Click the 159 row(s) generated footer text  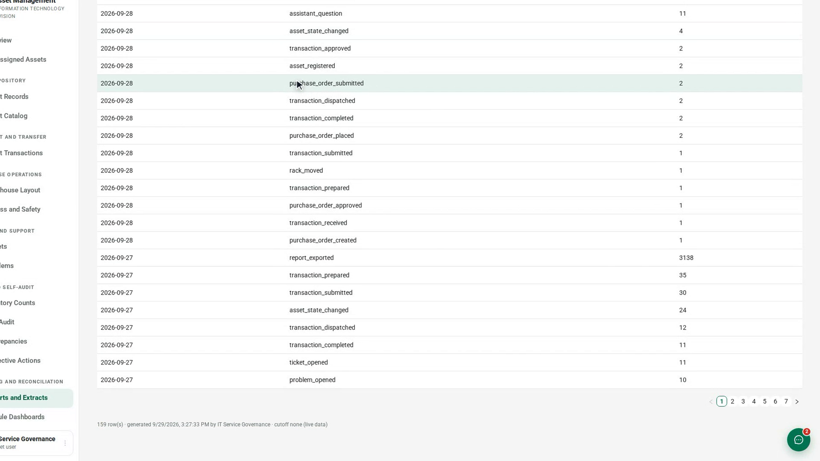(x=212, y=425)
